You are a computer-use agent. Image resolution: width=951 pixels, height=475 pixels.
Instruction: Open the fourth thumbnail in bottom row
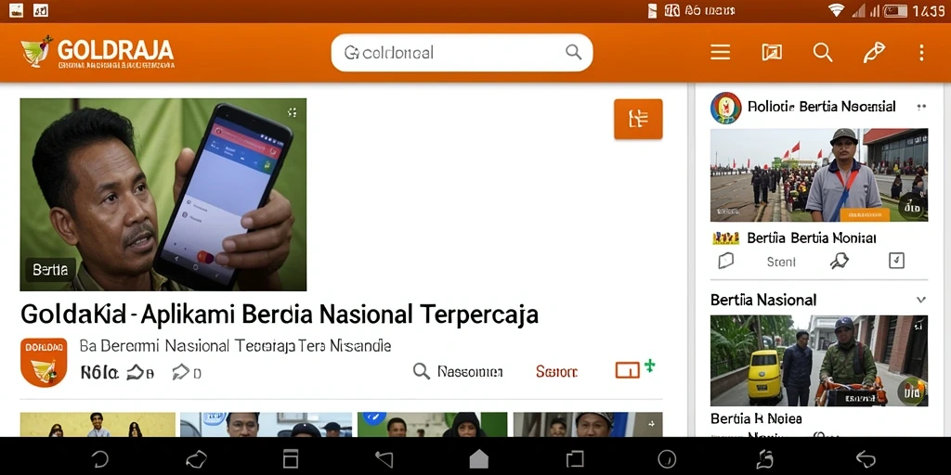(588, 425)
